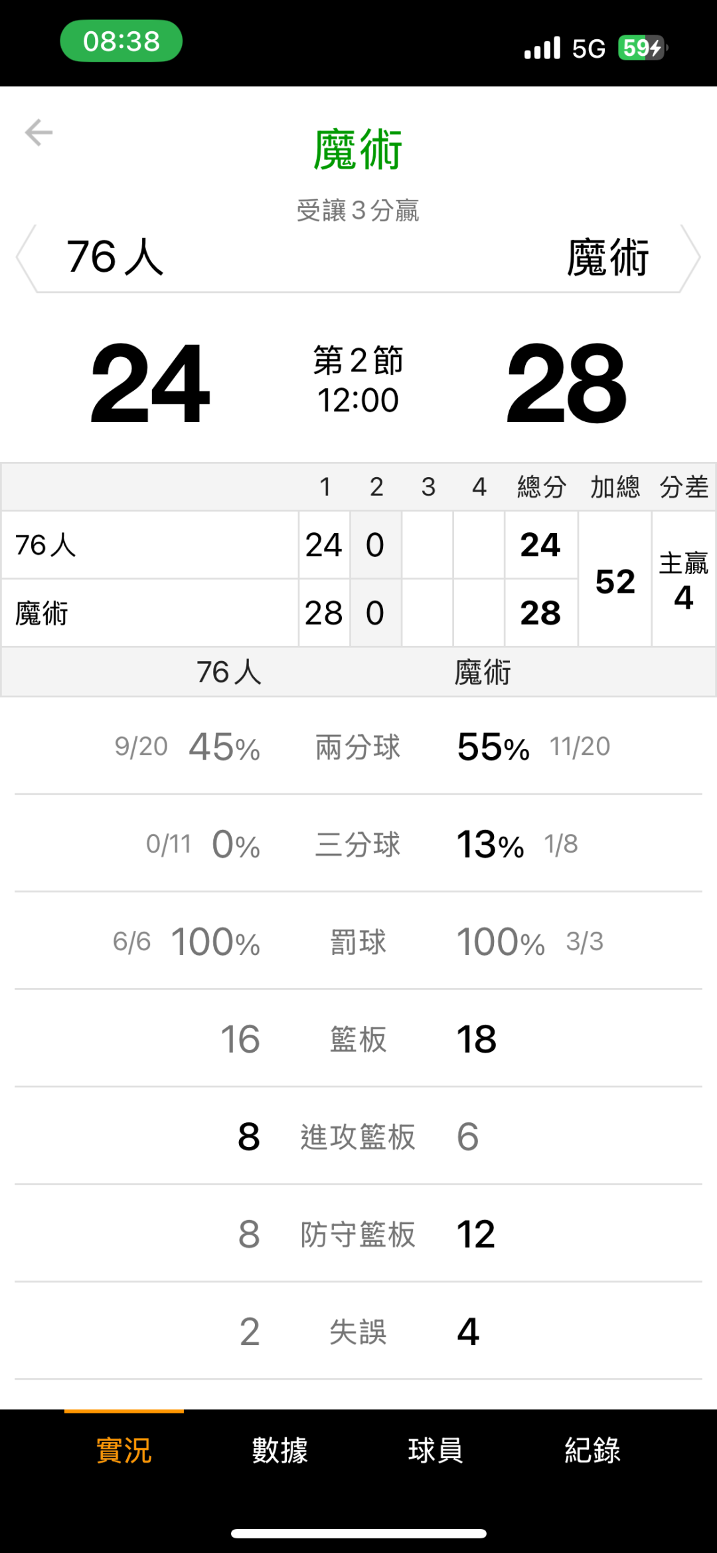This screenshot has width=717, height=1553.
Task: Select the 魔術 team name in header
Action: point(607,258)
